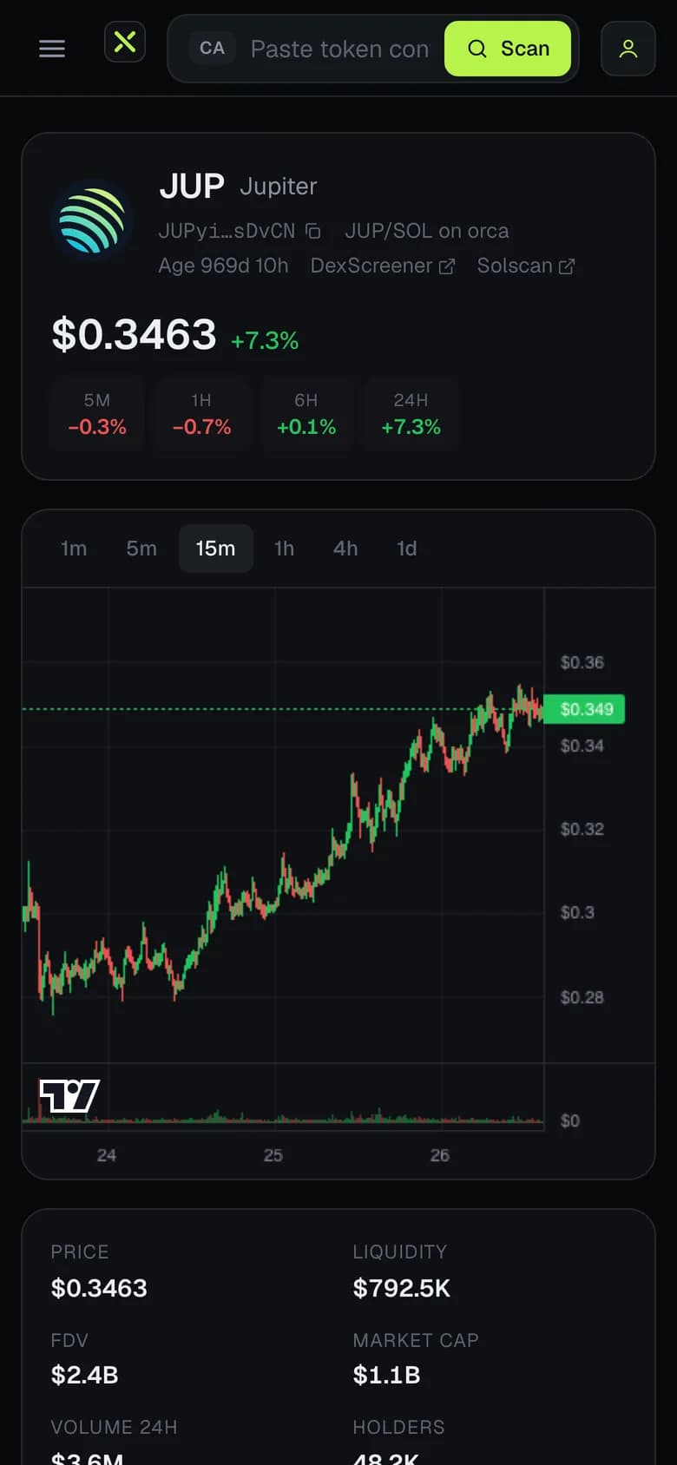Open the Solscan link

525,266
